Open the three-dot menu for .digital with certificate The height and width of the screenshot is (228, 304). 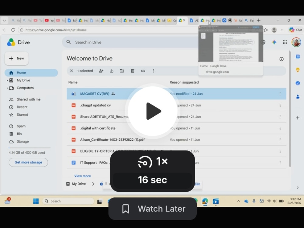280,128
